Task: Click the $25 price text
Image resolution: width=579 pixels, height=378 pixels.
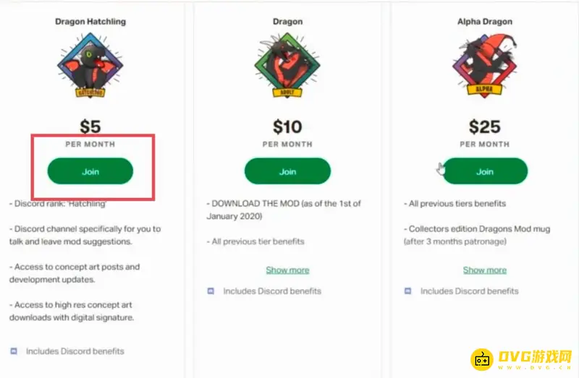Action: click(x=484, y=127)
